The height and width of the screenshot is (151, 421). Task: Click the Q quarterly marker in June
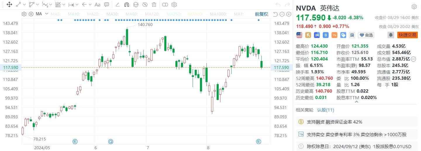[x=111, y=142]
